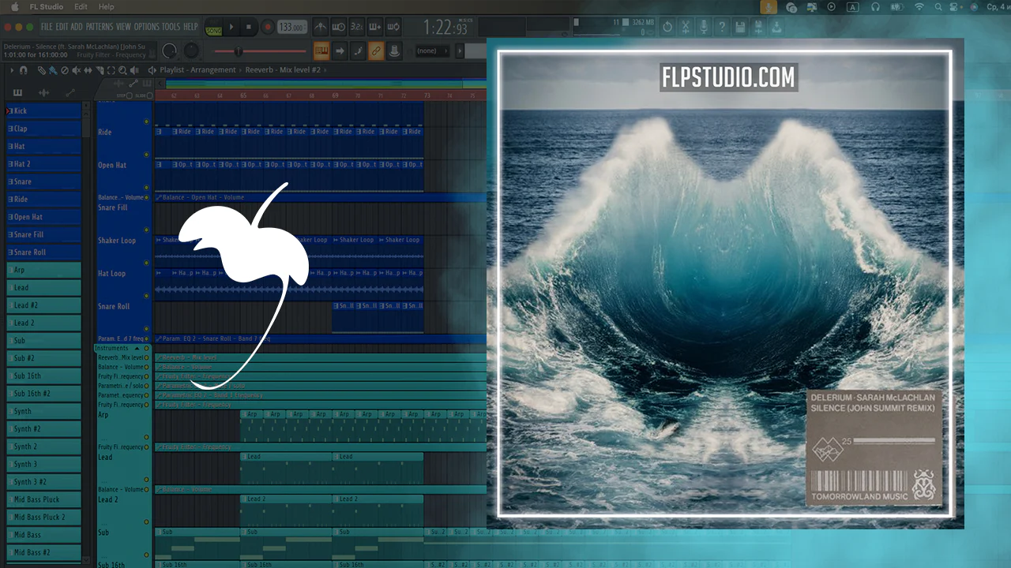Open the TOOLS menu
This screenshot has width=1011, height=568.
click(171, 27)
